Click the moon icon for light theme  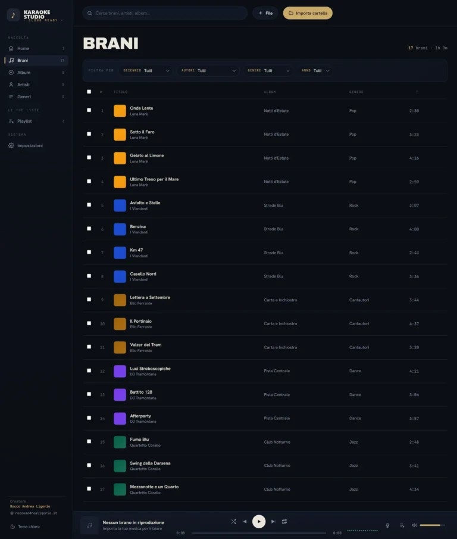12,526
